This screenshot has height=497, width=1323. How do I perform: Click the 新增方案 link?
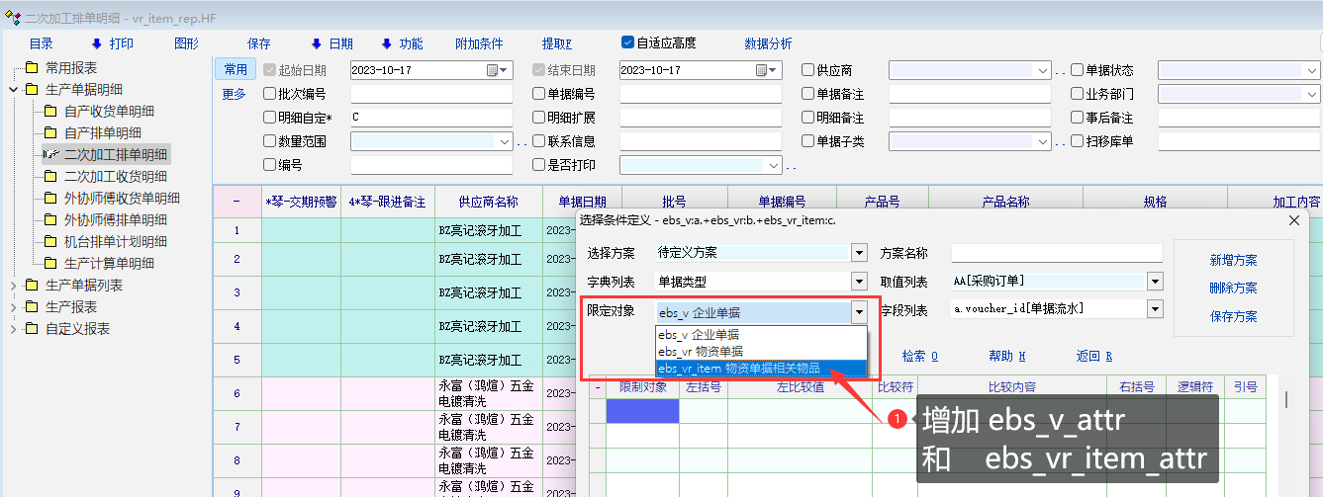pos(1233,261)
